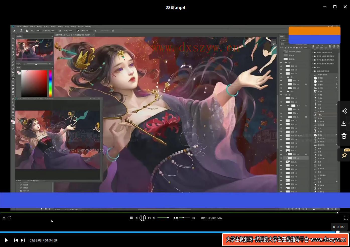350x247 pixels.
Task: Collapse layer group 组 5 arrow
Action: click(286, 77)
